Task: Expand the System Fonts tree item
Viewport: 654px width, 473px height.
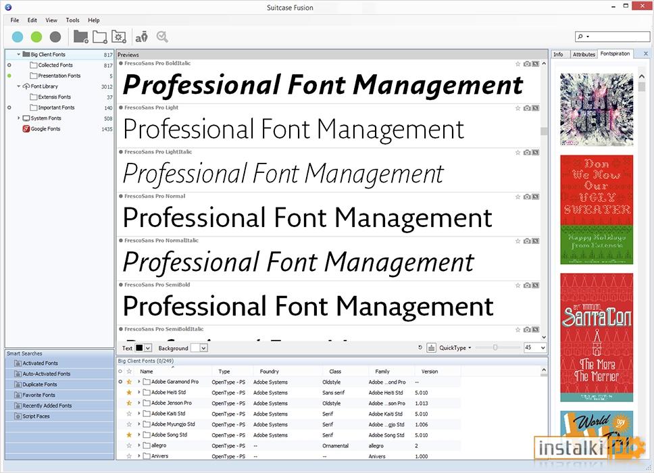Action: point(19,118)
